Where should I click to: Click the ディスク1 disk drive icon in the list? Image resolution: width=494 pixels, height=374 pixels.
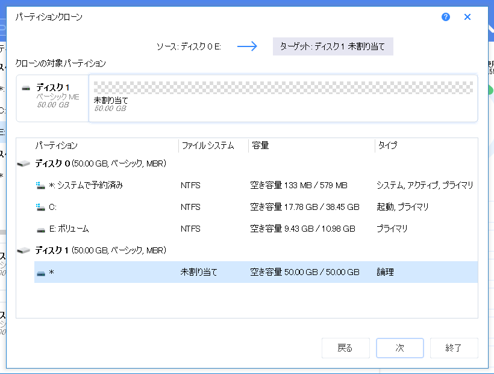pos(22,250)
